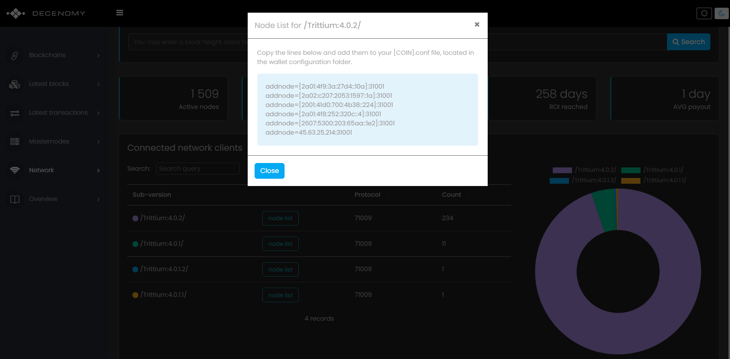Click the Network wifi icon
The image size is (730, 359).
click(15, 170)
